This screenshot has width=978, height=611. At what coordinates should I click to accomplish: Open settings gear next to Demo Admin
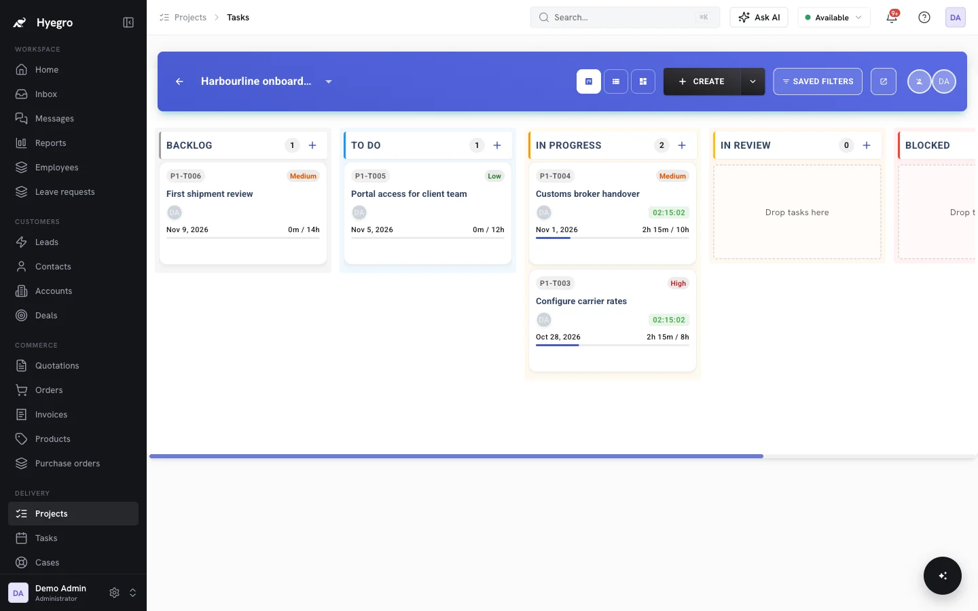(114, 593)
